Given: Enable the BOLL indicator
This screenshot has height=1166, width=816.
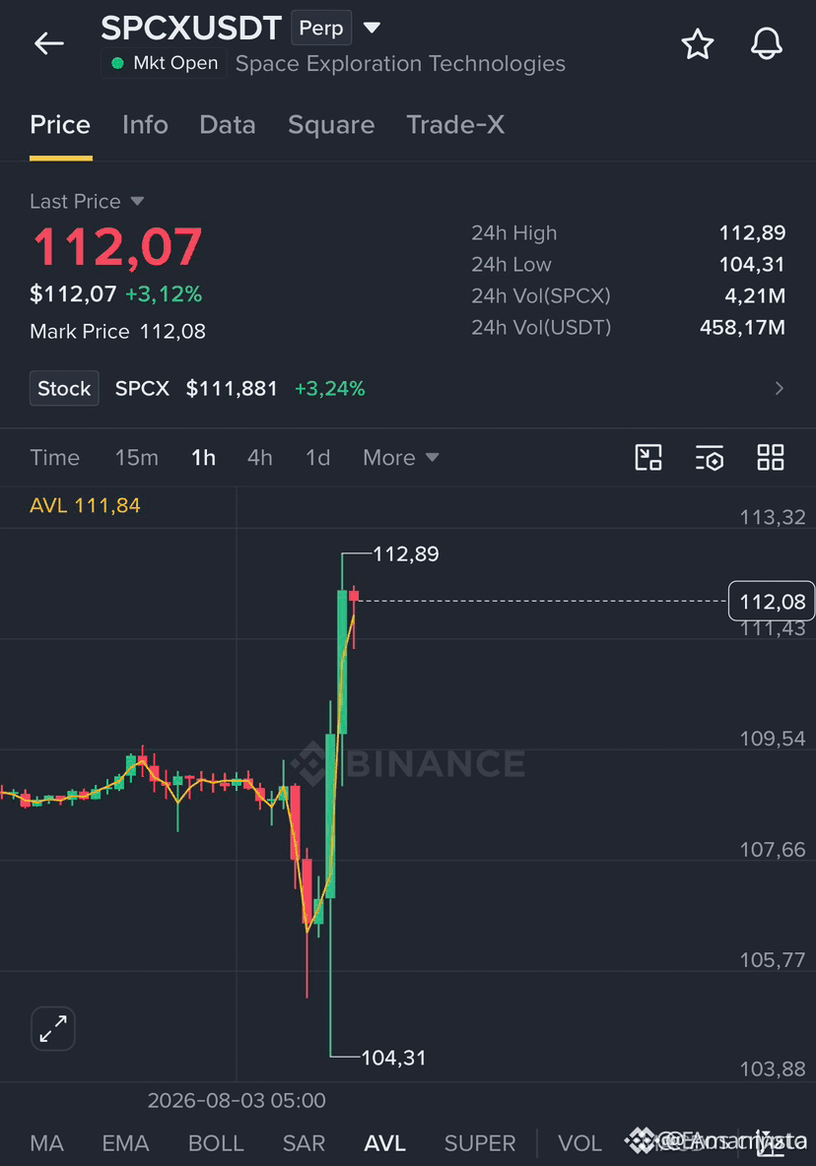Looking at the screenshot, I should point(216,1143).
